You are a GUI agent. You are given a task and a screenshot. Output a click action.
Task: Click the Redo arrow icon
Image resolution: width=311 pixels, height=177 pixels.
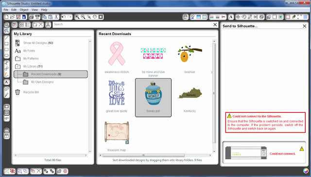click(69, 17)
